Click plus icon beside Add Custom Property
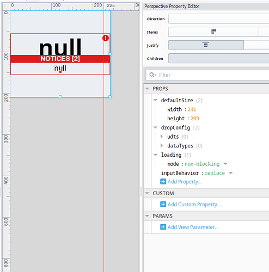269x272 pixels. click(x=163, y=204)
